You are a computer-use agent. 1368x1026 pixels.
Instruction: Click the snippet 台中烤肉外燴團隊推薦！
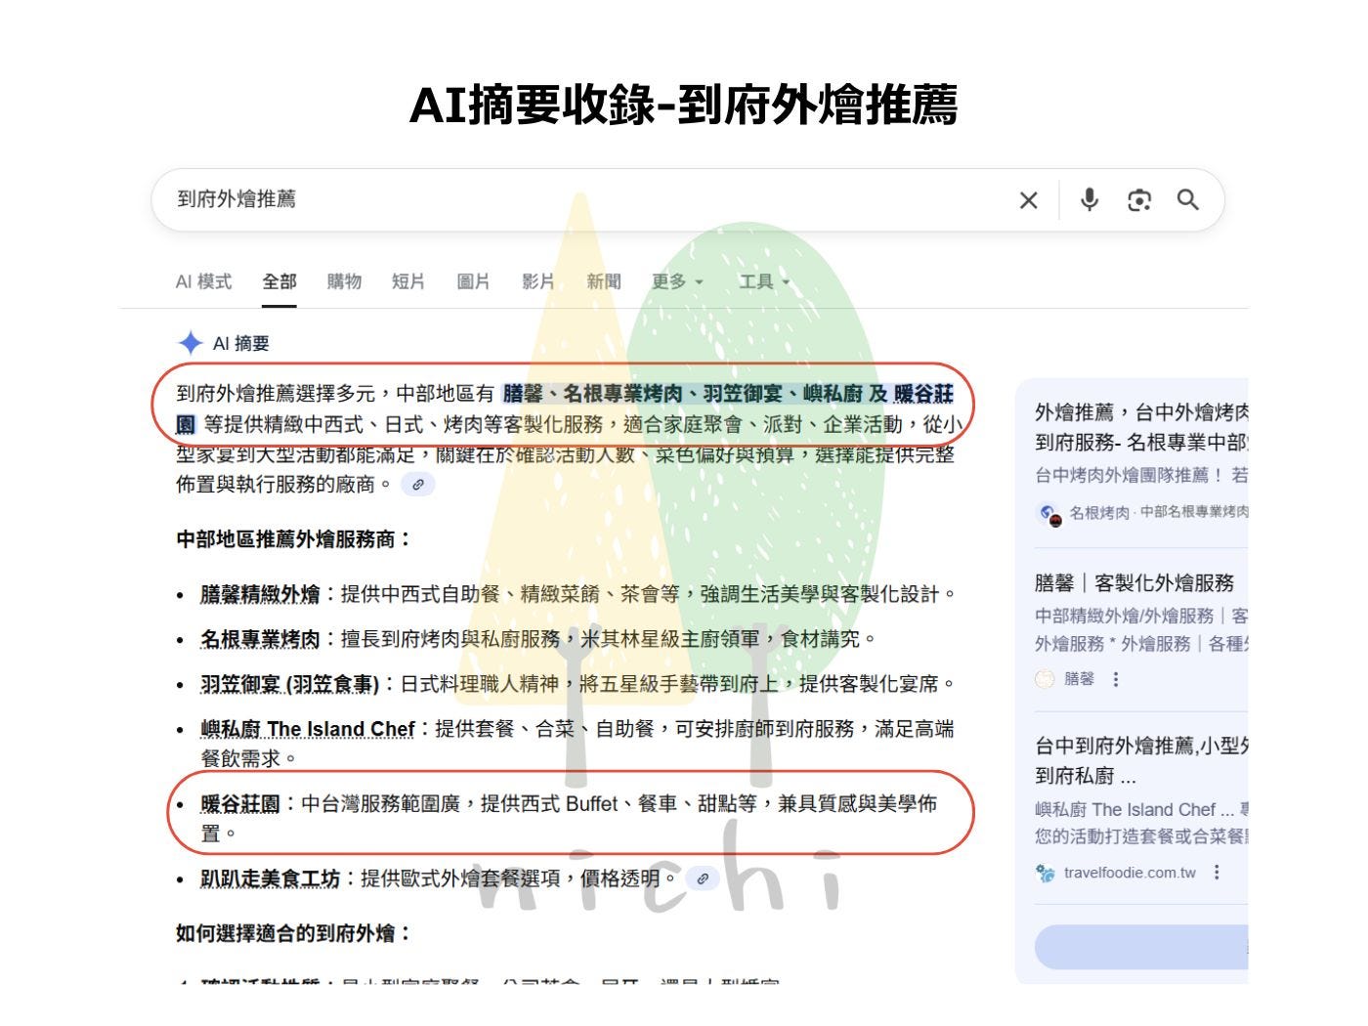tap(1130, 476)
